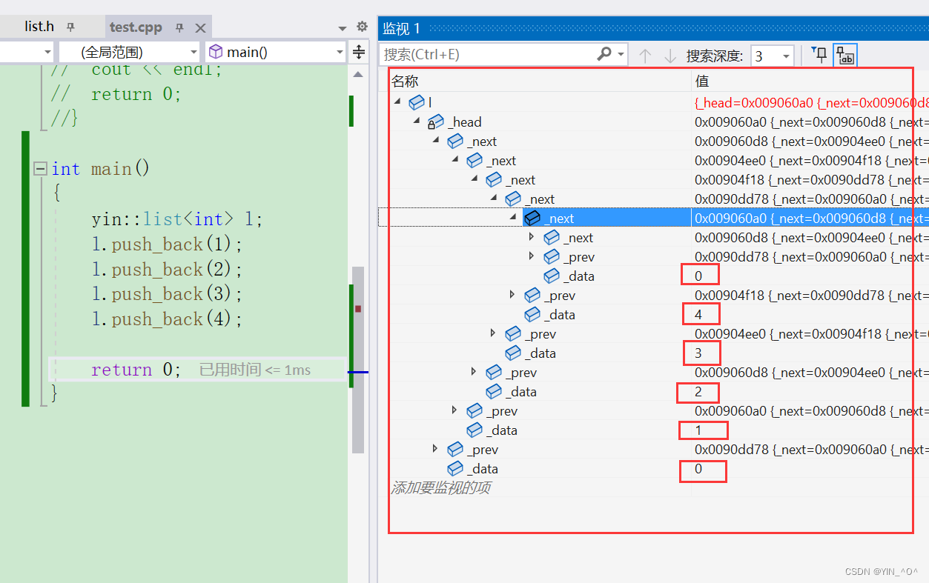Collapse the _head node
The image size is (929, 583).
click(417, 121)
